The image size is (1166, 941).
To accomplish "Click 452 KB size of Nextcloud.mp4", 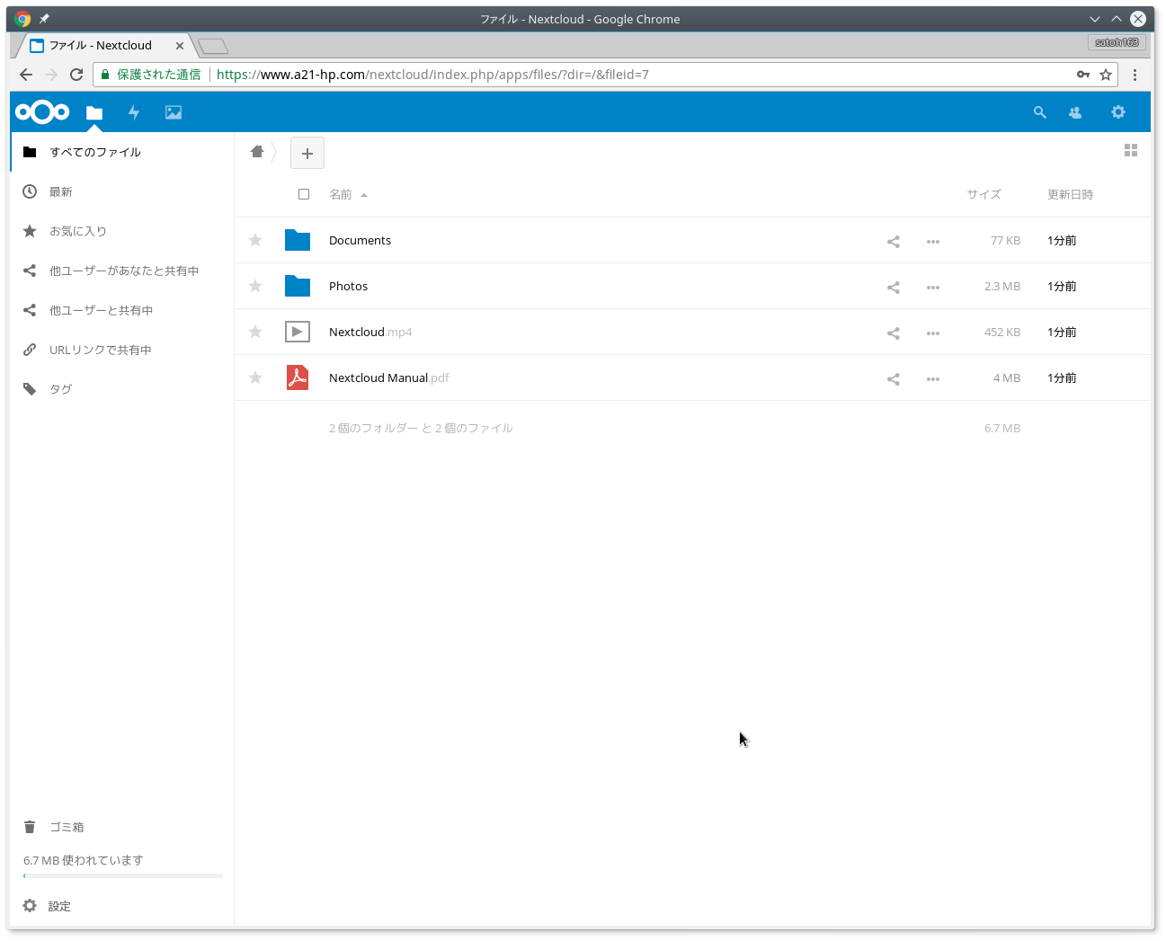I will click(x=1002, y=332).
